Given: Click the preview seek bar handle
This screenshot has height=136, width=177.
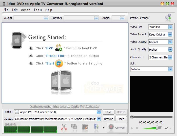Looking at the screenshot, I should [132, 117].
